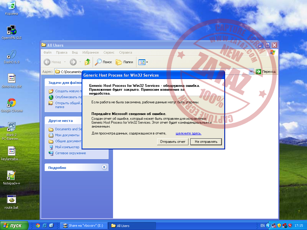307x230 pixels.
Task: Launch the OpenVPN GUI desktop shortcut
Action: 12,32
